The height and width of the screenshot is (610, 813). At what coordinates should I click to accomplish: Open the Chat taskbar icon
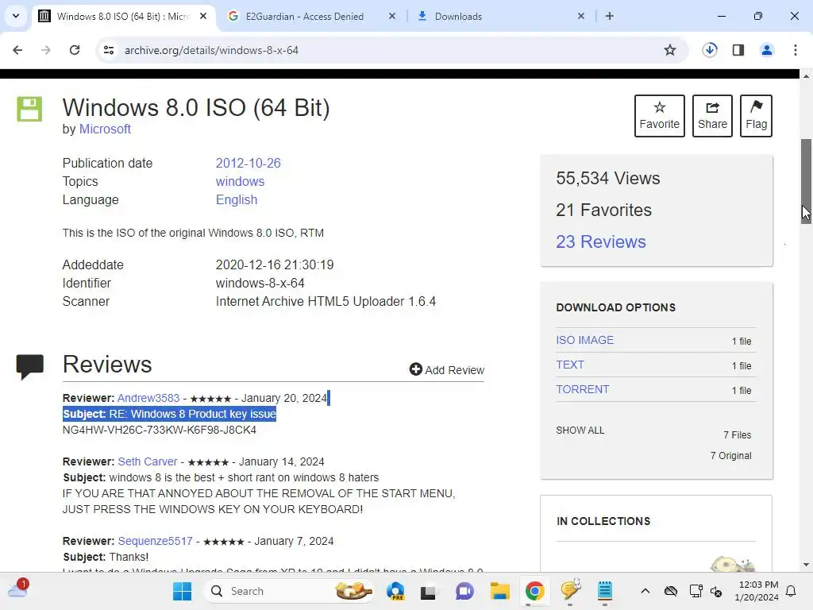[x=464, y=591]
